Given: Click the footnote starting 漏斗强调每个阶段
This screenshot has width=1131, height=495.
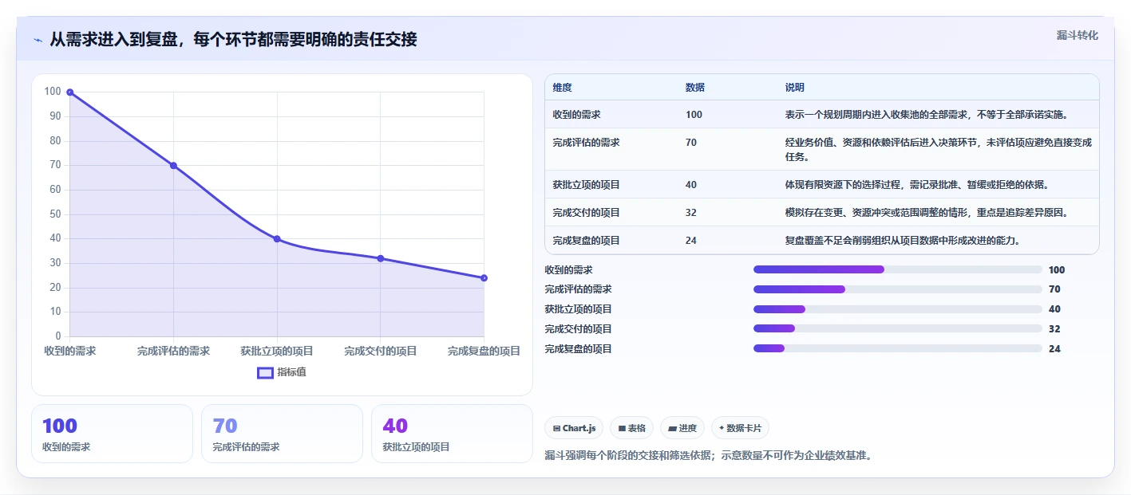Looking at the screenshot, I should (708, 456).
